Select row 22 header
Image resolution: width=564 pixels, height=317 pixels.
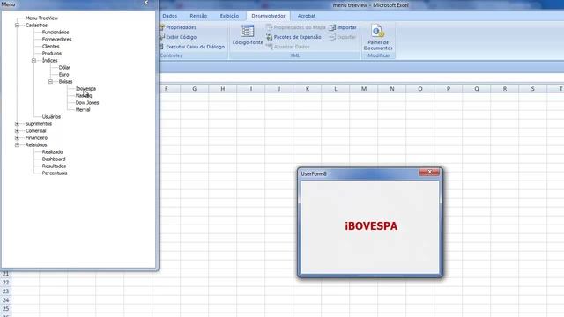(x=6, y=283)
